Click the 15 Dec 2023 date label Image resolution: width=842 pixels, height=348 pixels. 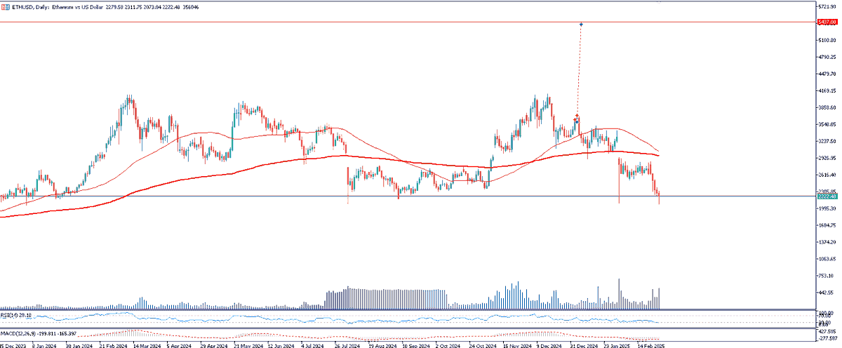pos(11,345)
